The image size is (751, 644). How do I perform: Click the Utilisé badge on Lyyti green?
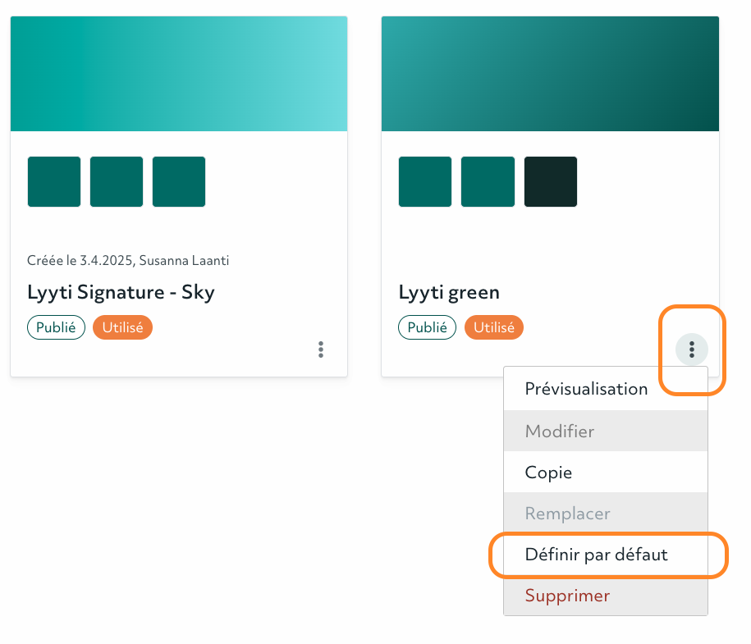pos(493,327)
